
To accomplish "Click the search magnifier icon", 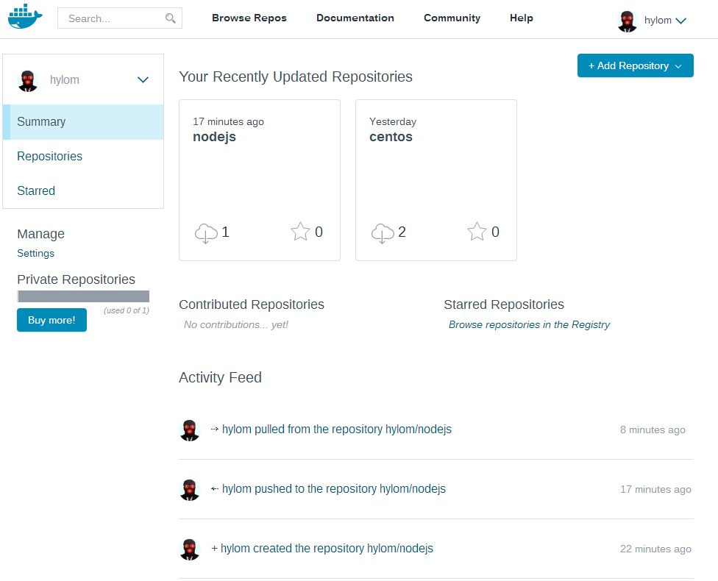I will coord(171,18).
